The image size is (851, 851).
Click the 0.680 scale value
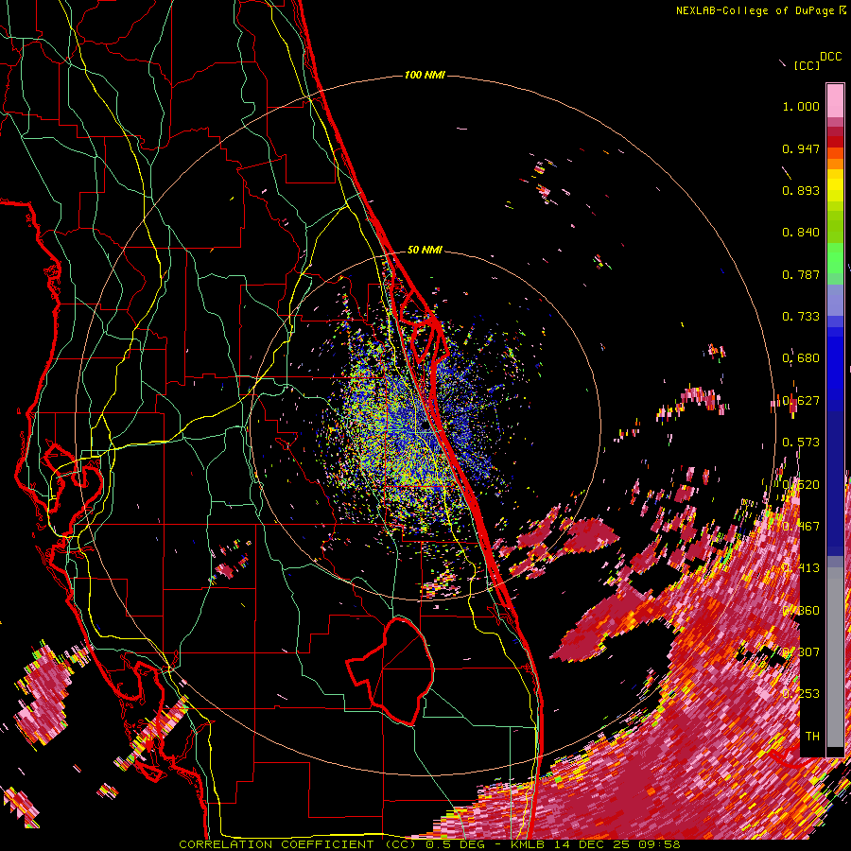[x=801, y=358]
